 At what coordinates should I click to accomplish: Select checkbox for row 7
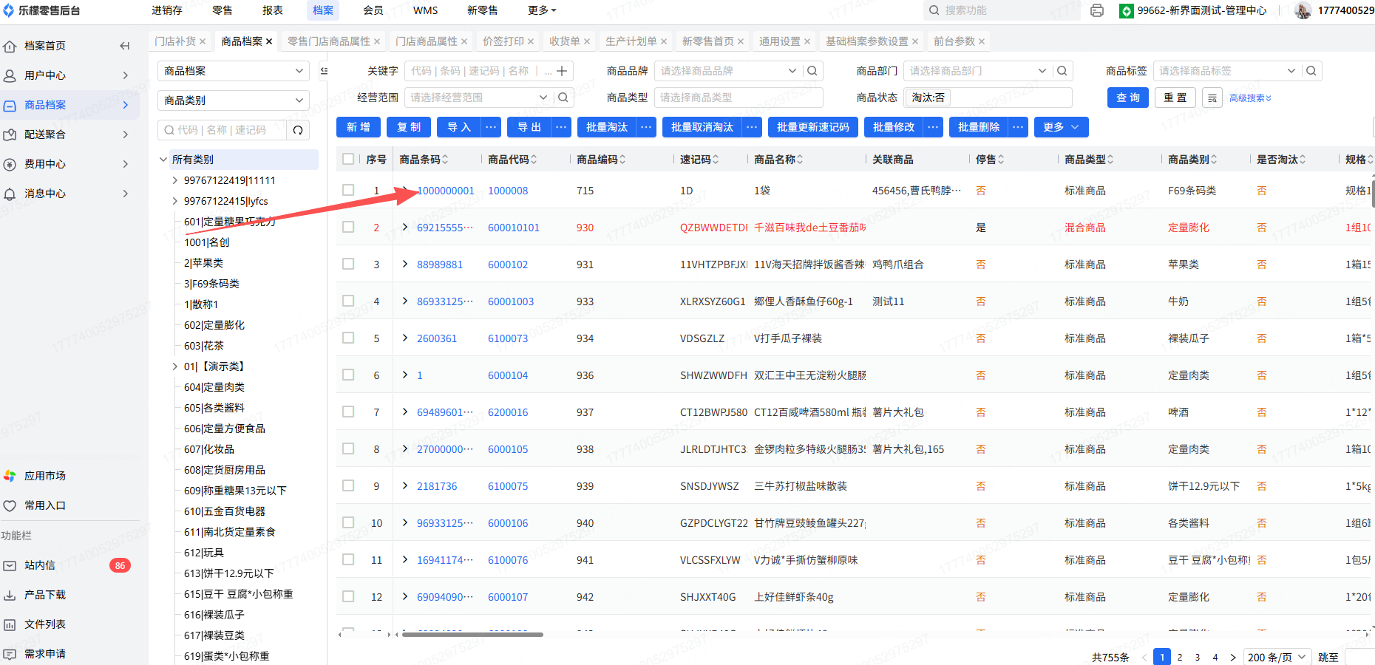[x=348, y=412]
